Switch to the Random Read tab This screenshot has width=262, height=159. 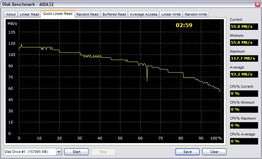[x=88, y=14]
